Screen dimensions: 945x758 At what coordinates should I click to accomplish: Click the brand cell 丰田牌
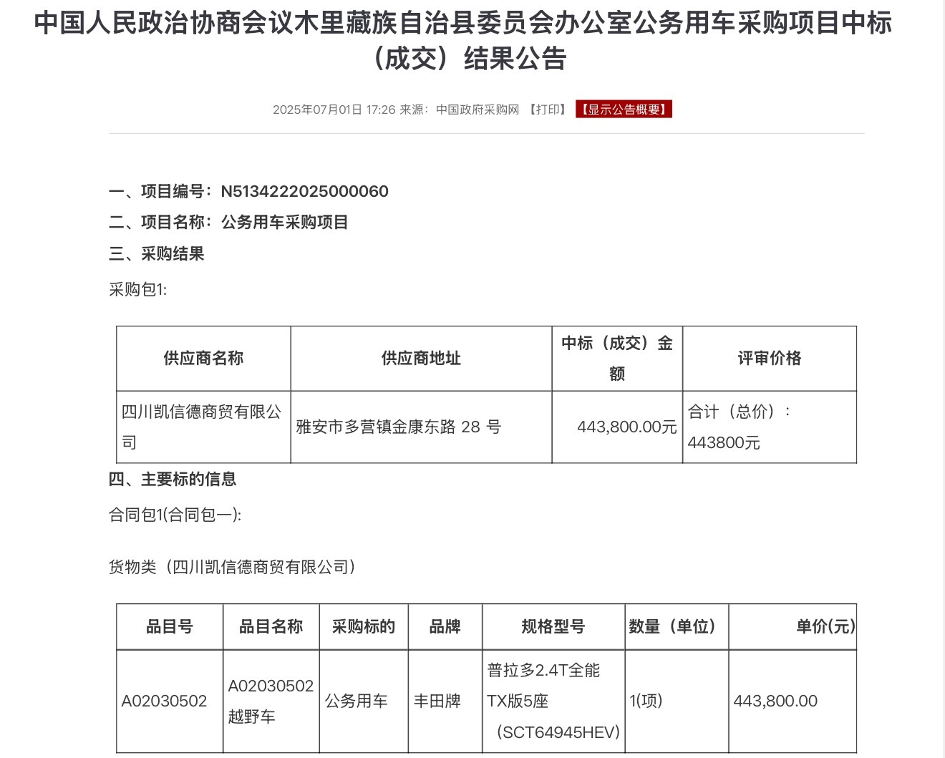(x=445, y=701)
